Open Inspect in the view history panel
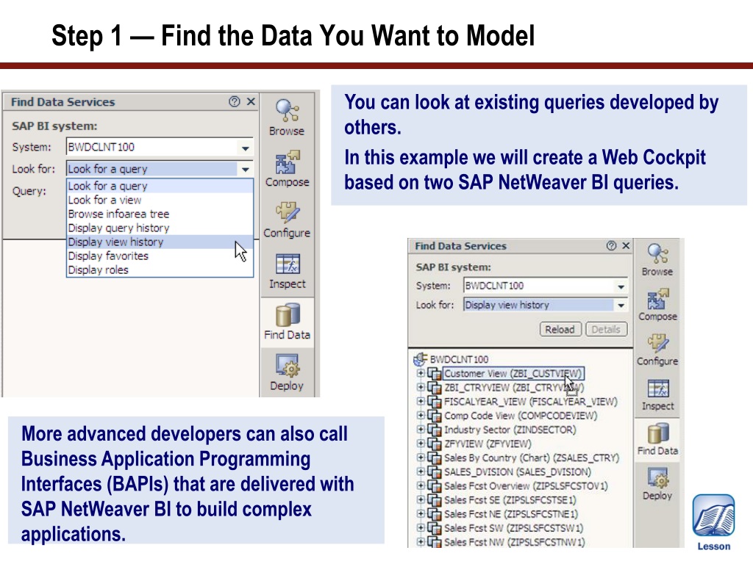This screenshot has width=753, height=564. (657, 394)
